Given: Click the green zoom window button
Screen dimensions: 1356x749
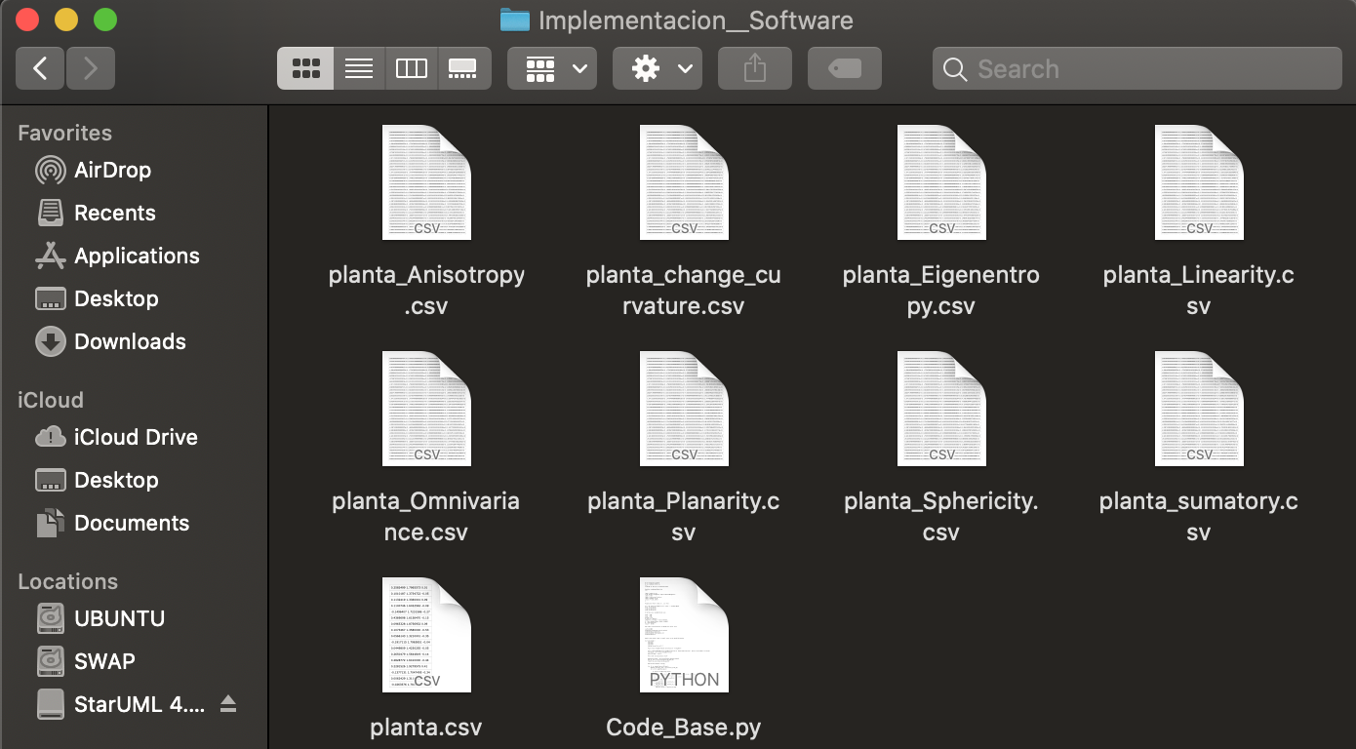Looking at the screenshot, I should click(104, 20).
